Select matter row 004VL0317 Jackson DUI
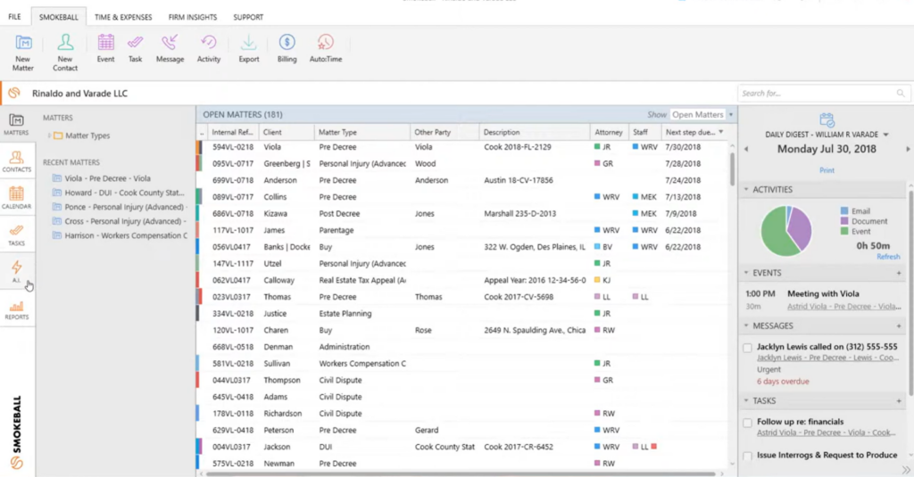The height and width of the screenshot is (477, 914). (461, 447)
